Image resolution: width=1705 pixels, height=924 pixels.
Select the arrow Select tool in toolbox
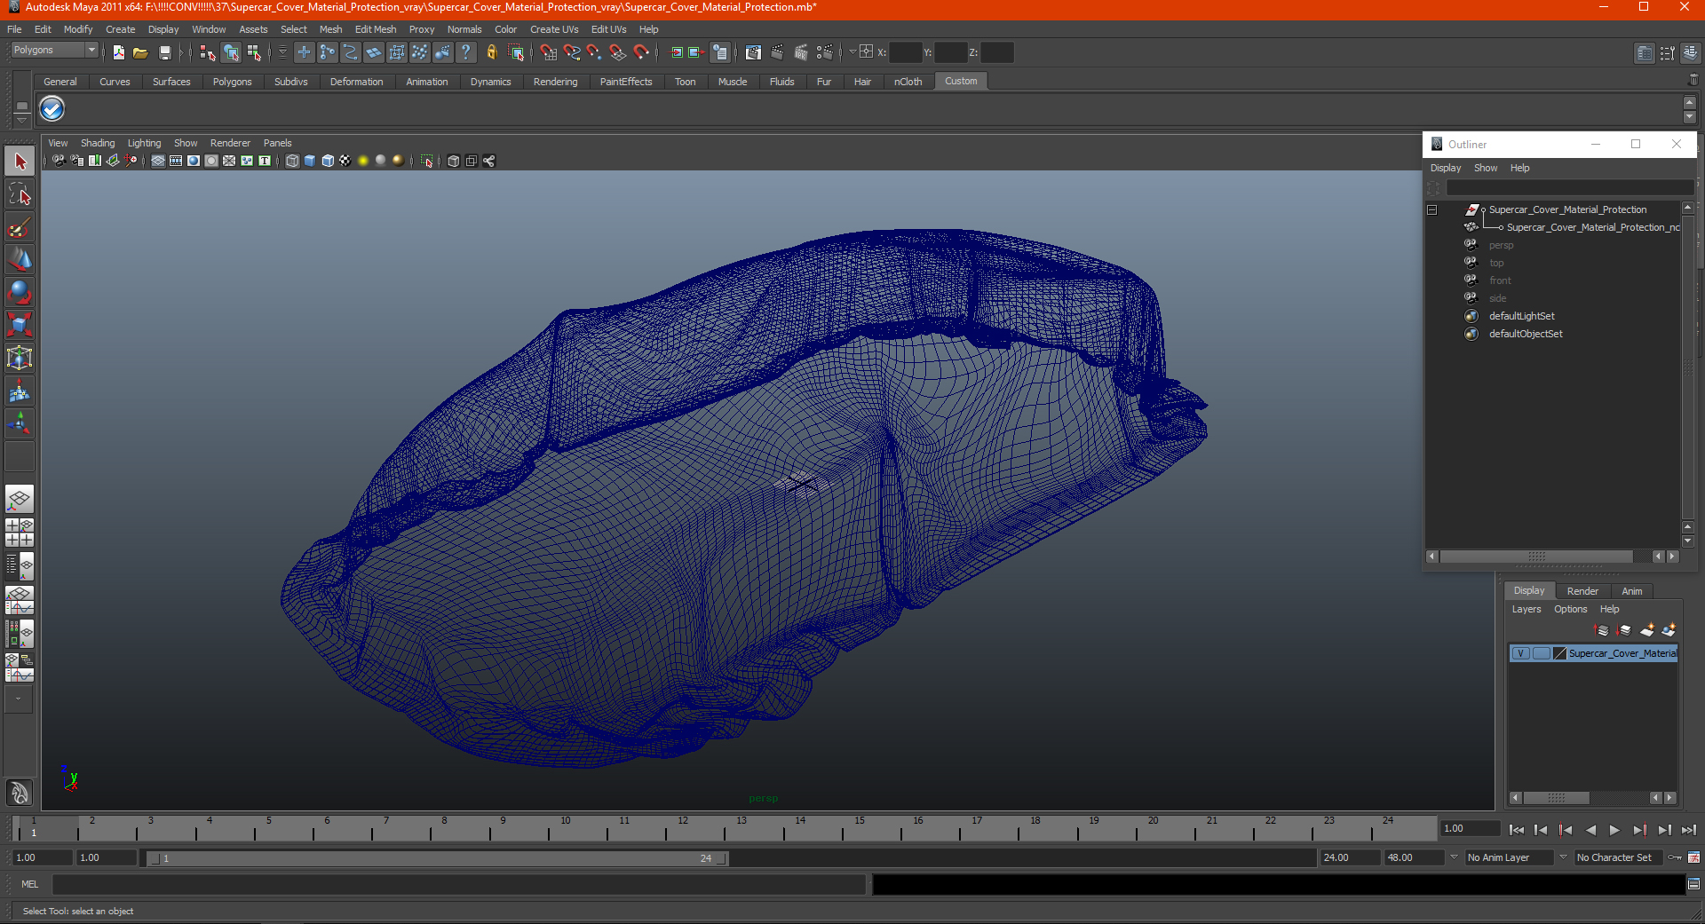(x=20, y=162)
